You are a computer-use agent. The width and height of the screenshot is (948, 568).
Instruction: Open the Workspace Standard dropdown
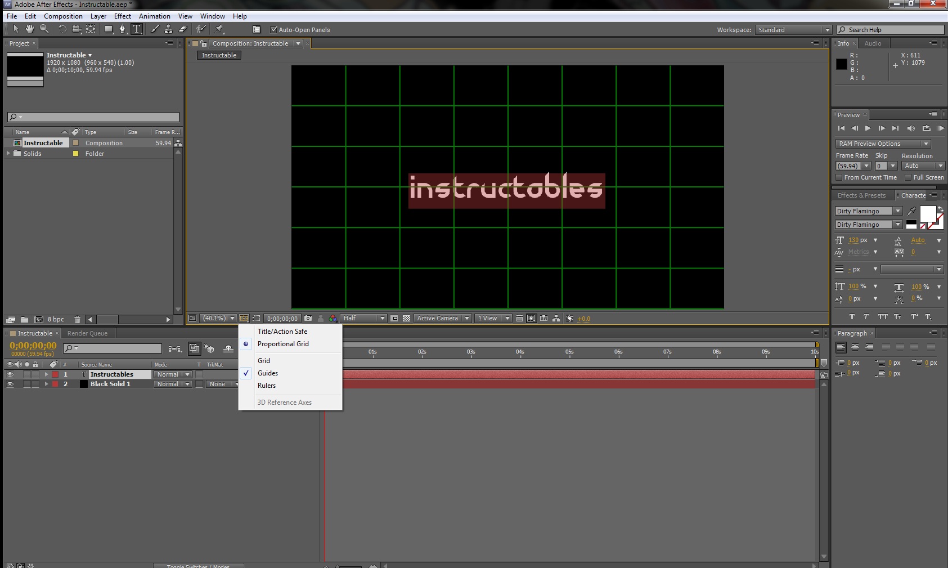coord(793,30)
